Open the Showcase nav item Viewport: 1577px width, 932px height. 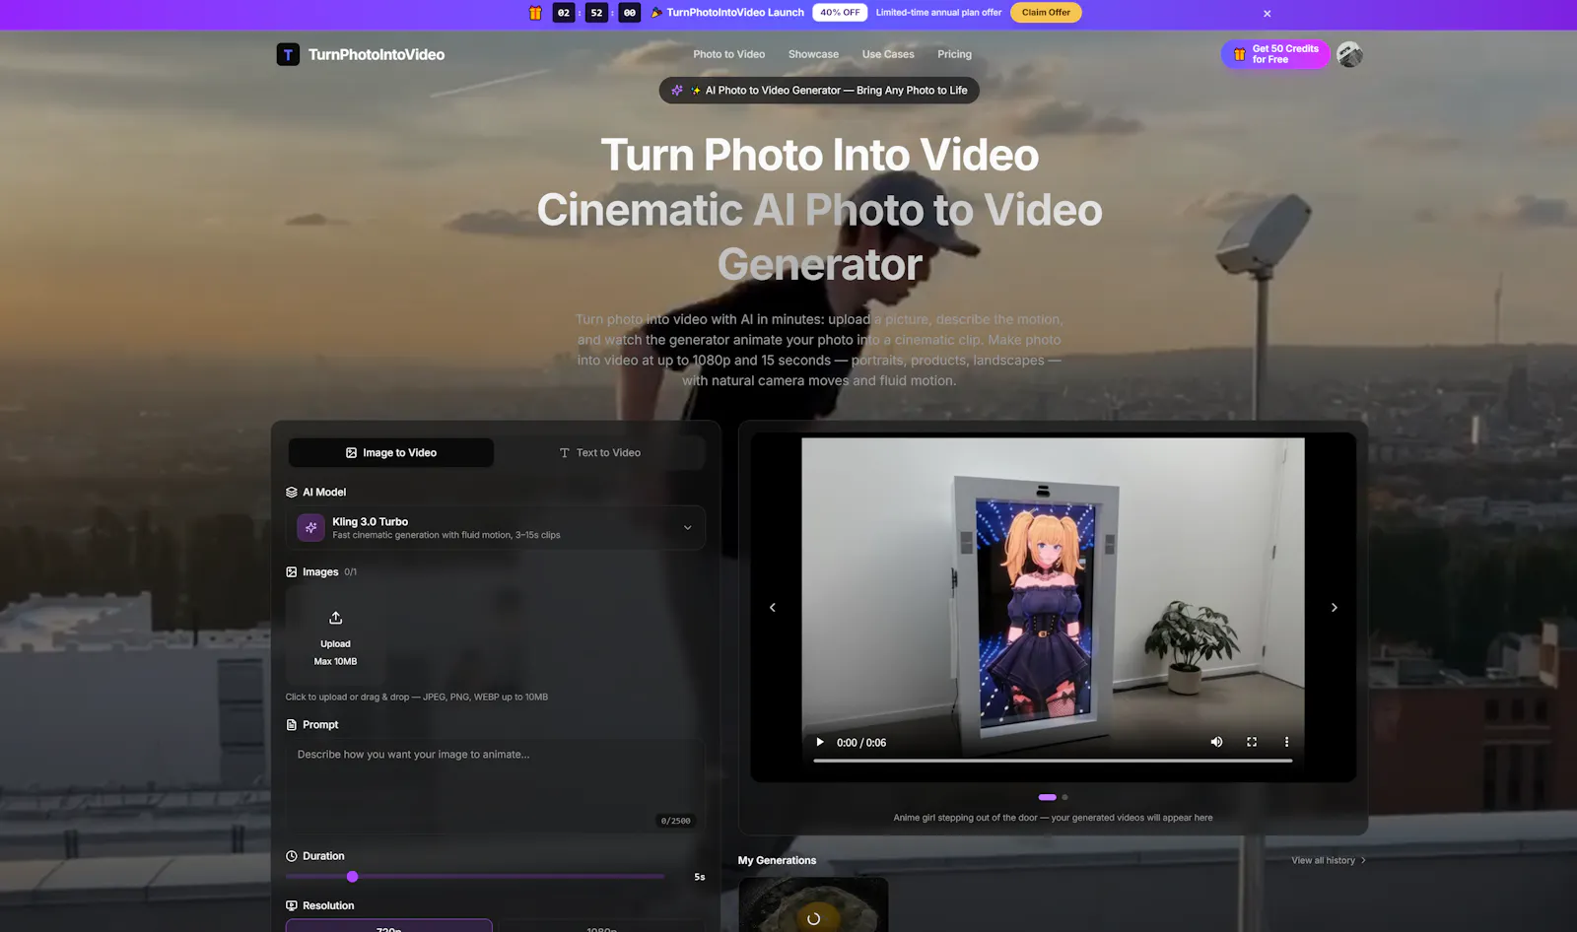coord(813,54)
